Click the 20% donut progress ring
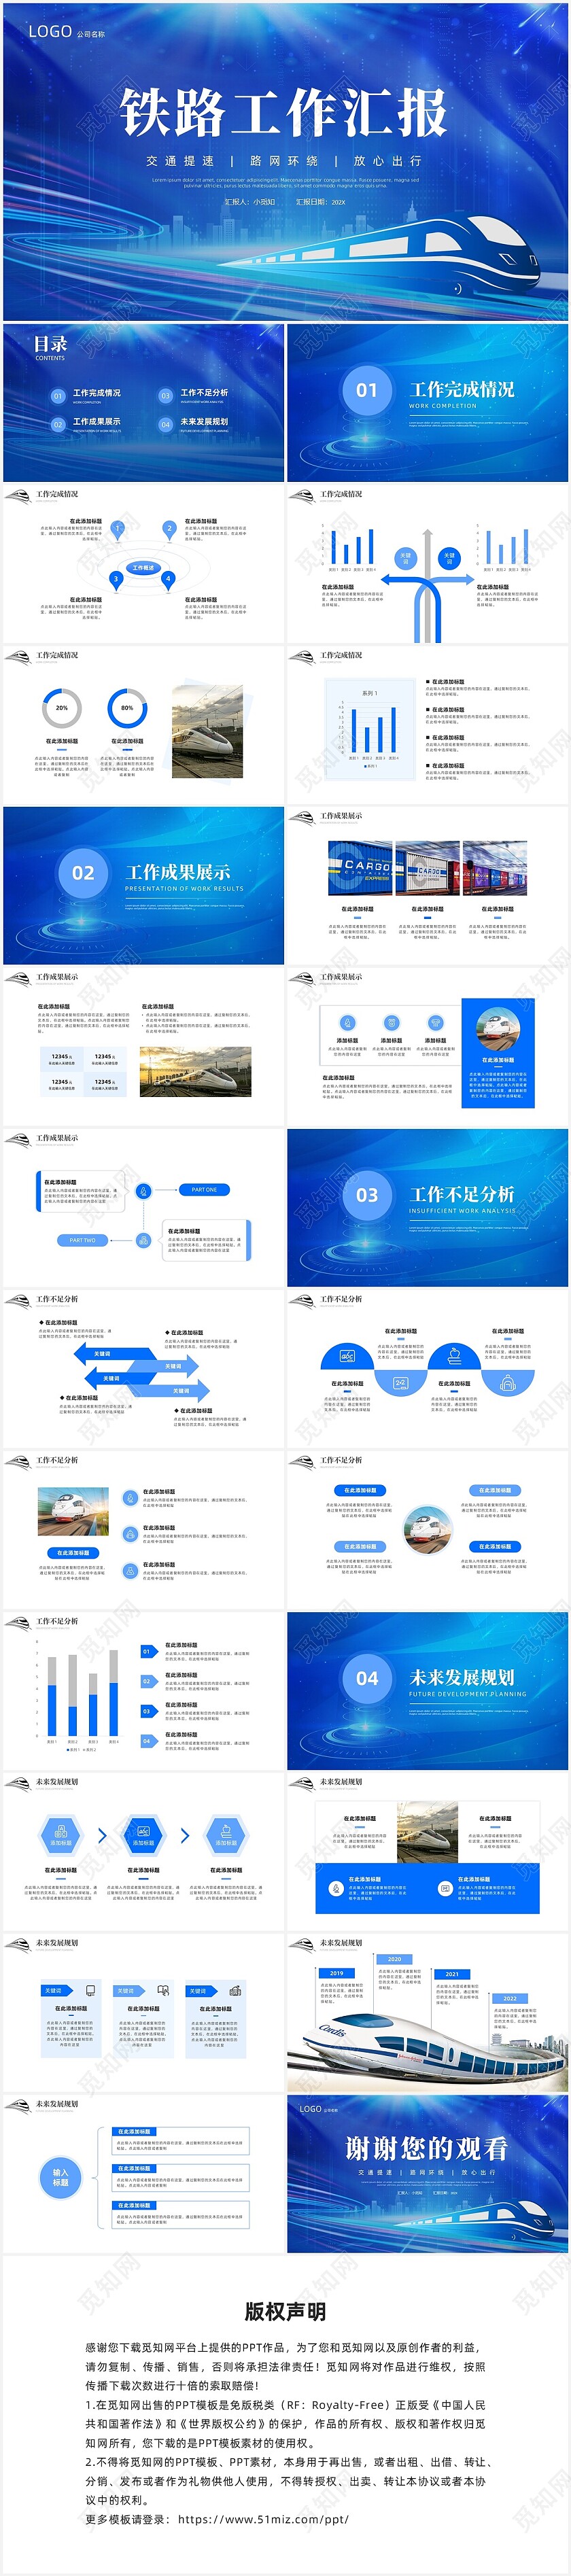This screenshot has width=571, height=2576. click(x=62, y=708)
